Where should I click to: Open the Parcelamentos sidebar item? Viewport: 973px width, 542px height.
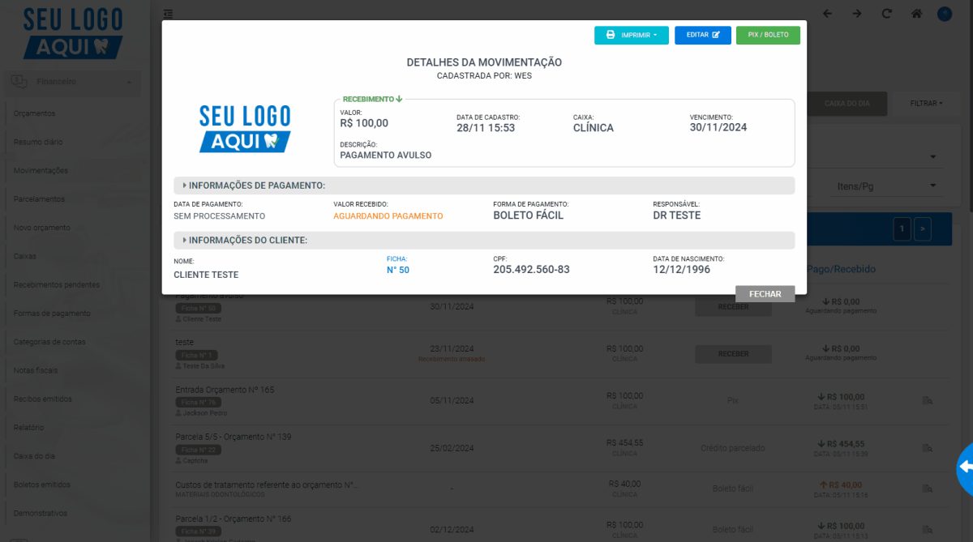click(39, 199)
